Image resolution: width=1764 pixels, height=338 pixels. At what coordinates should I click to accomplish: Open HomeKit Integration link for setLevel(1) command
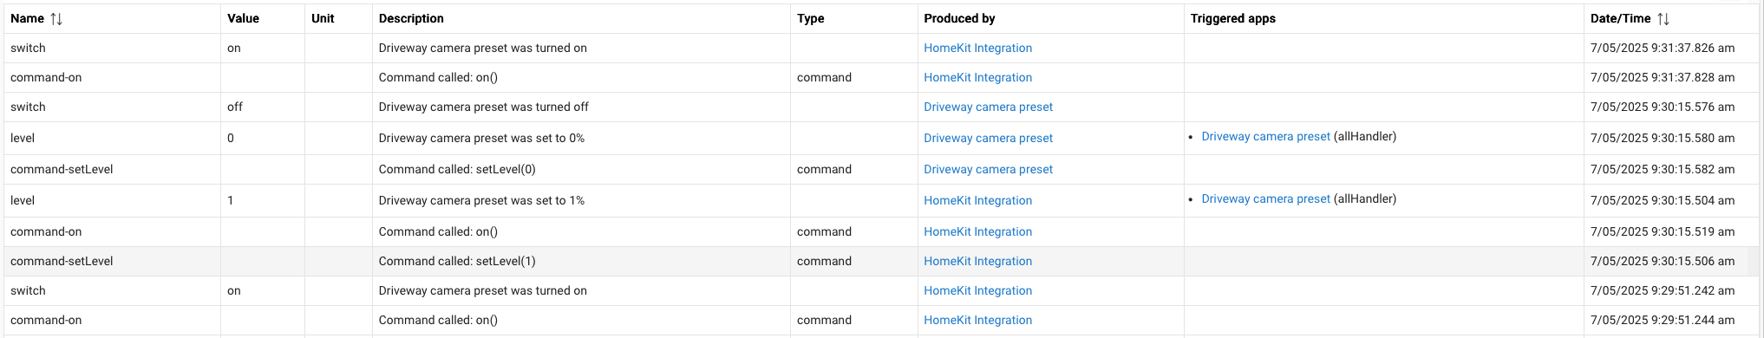click(x=977, y=261)
